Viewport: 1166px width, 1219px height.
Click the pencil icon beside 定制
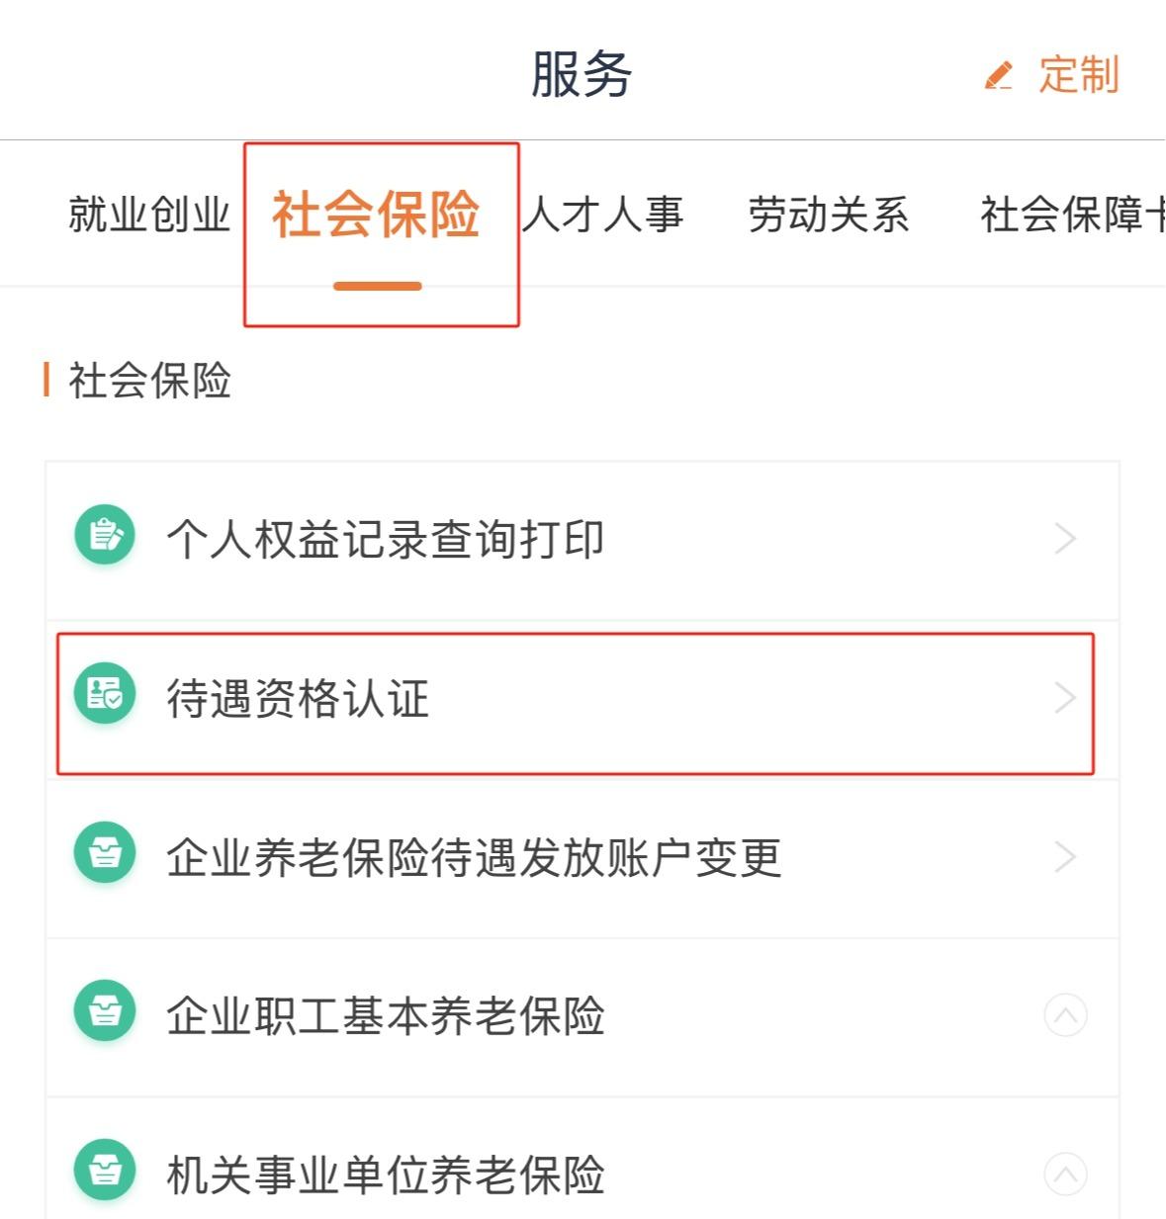[x=999, y=76]
